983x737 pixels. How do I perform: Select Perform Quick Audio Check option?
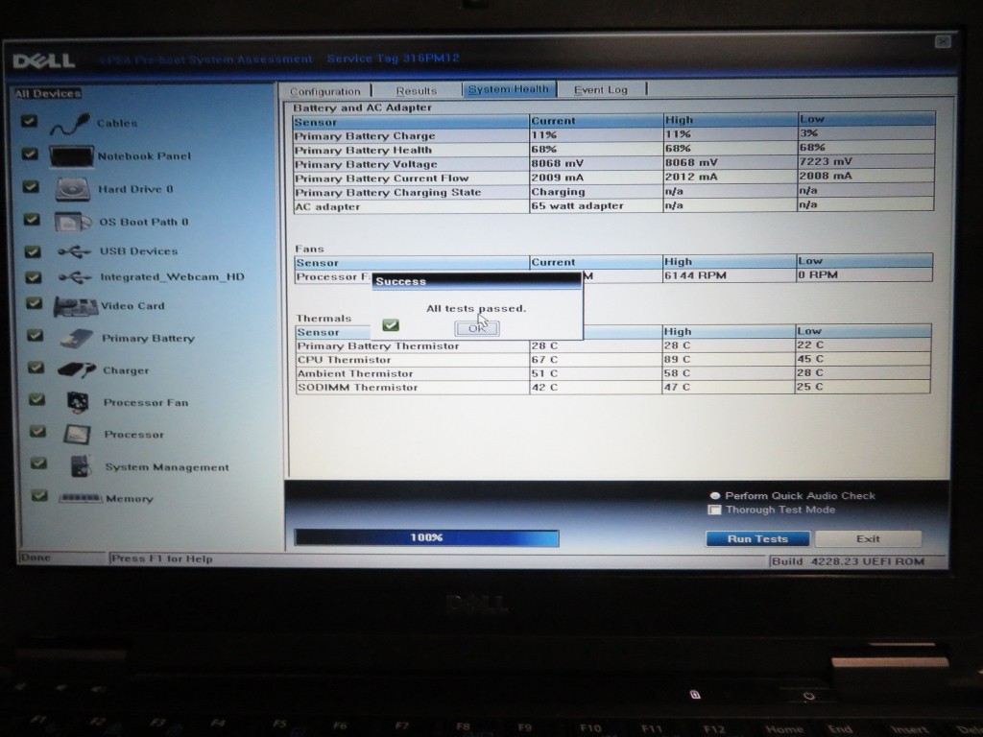click(714, 496)
